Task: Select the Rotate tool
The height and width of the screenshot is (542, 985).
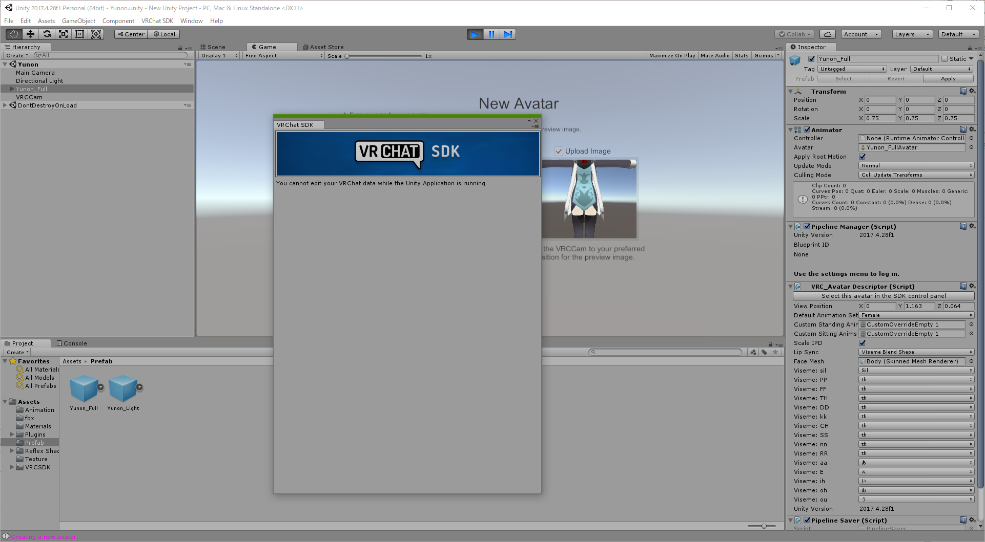Action: 47,34
